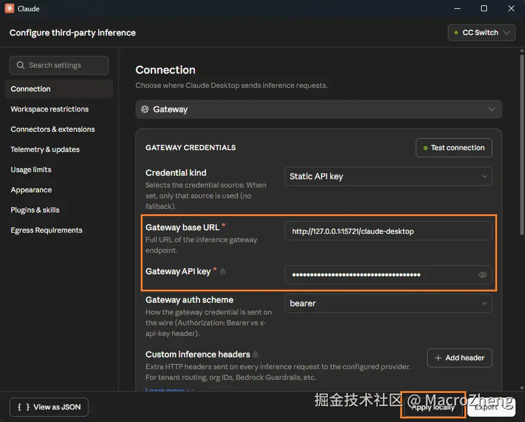Click the settings panel vertical scrollbar

pyautogui.click(x=521, y=144)
